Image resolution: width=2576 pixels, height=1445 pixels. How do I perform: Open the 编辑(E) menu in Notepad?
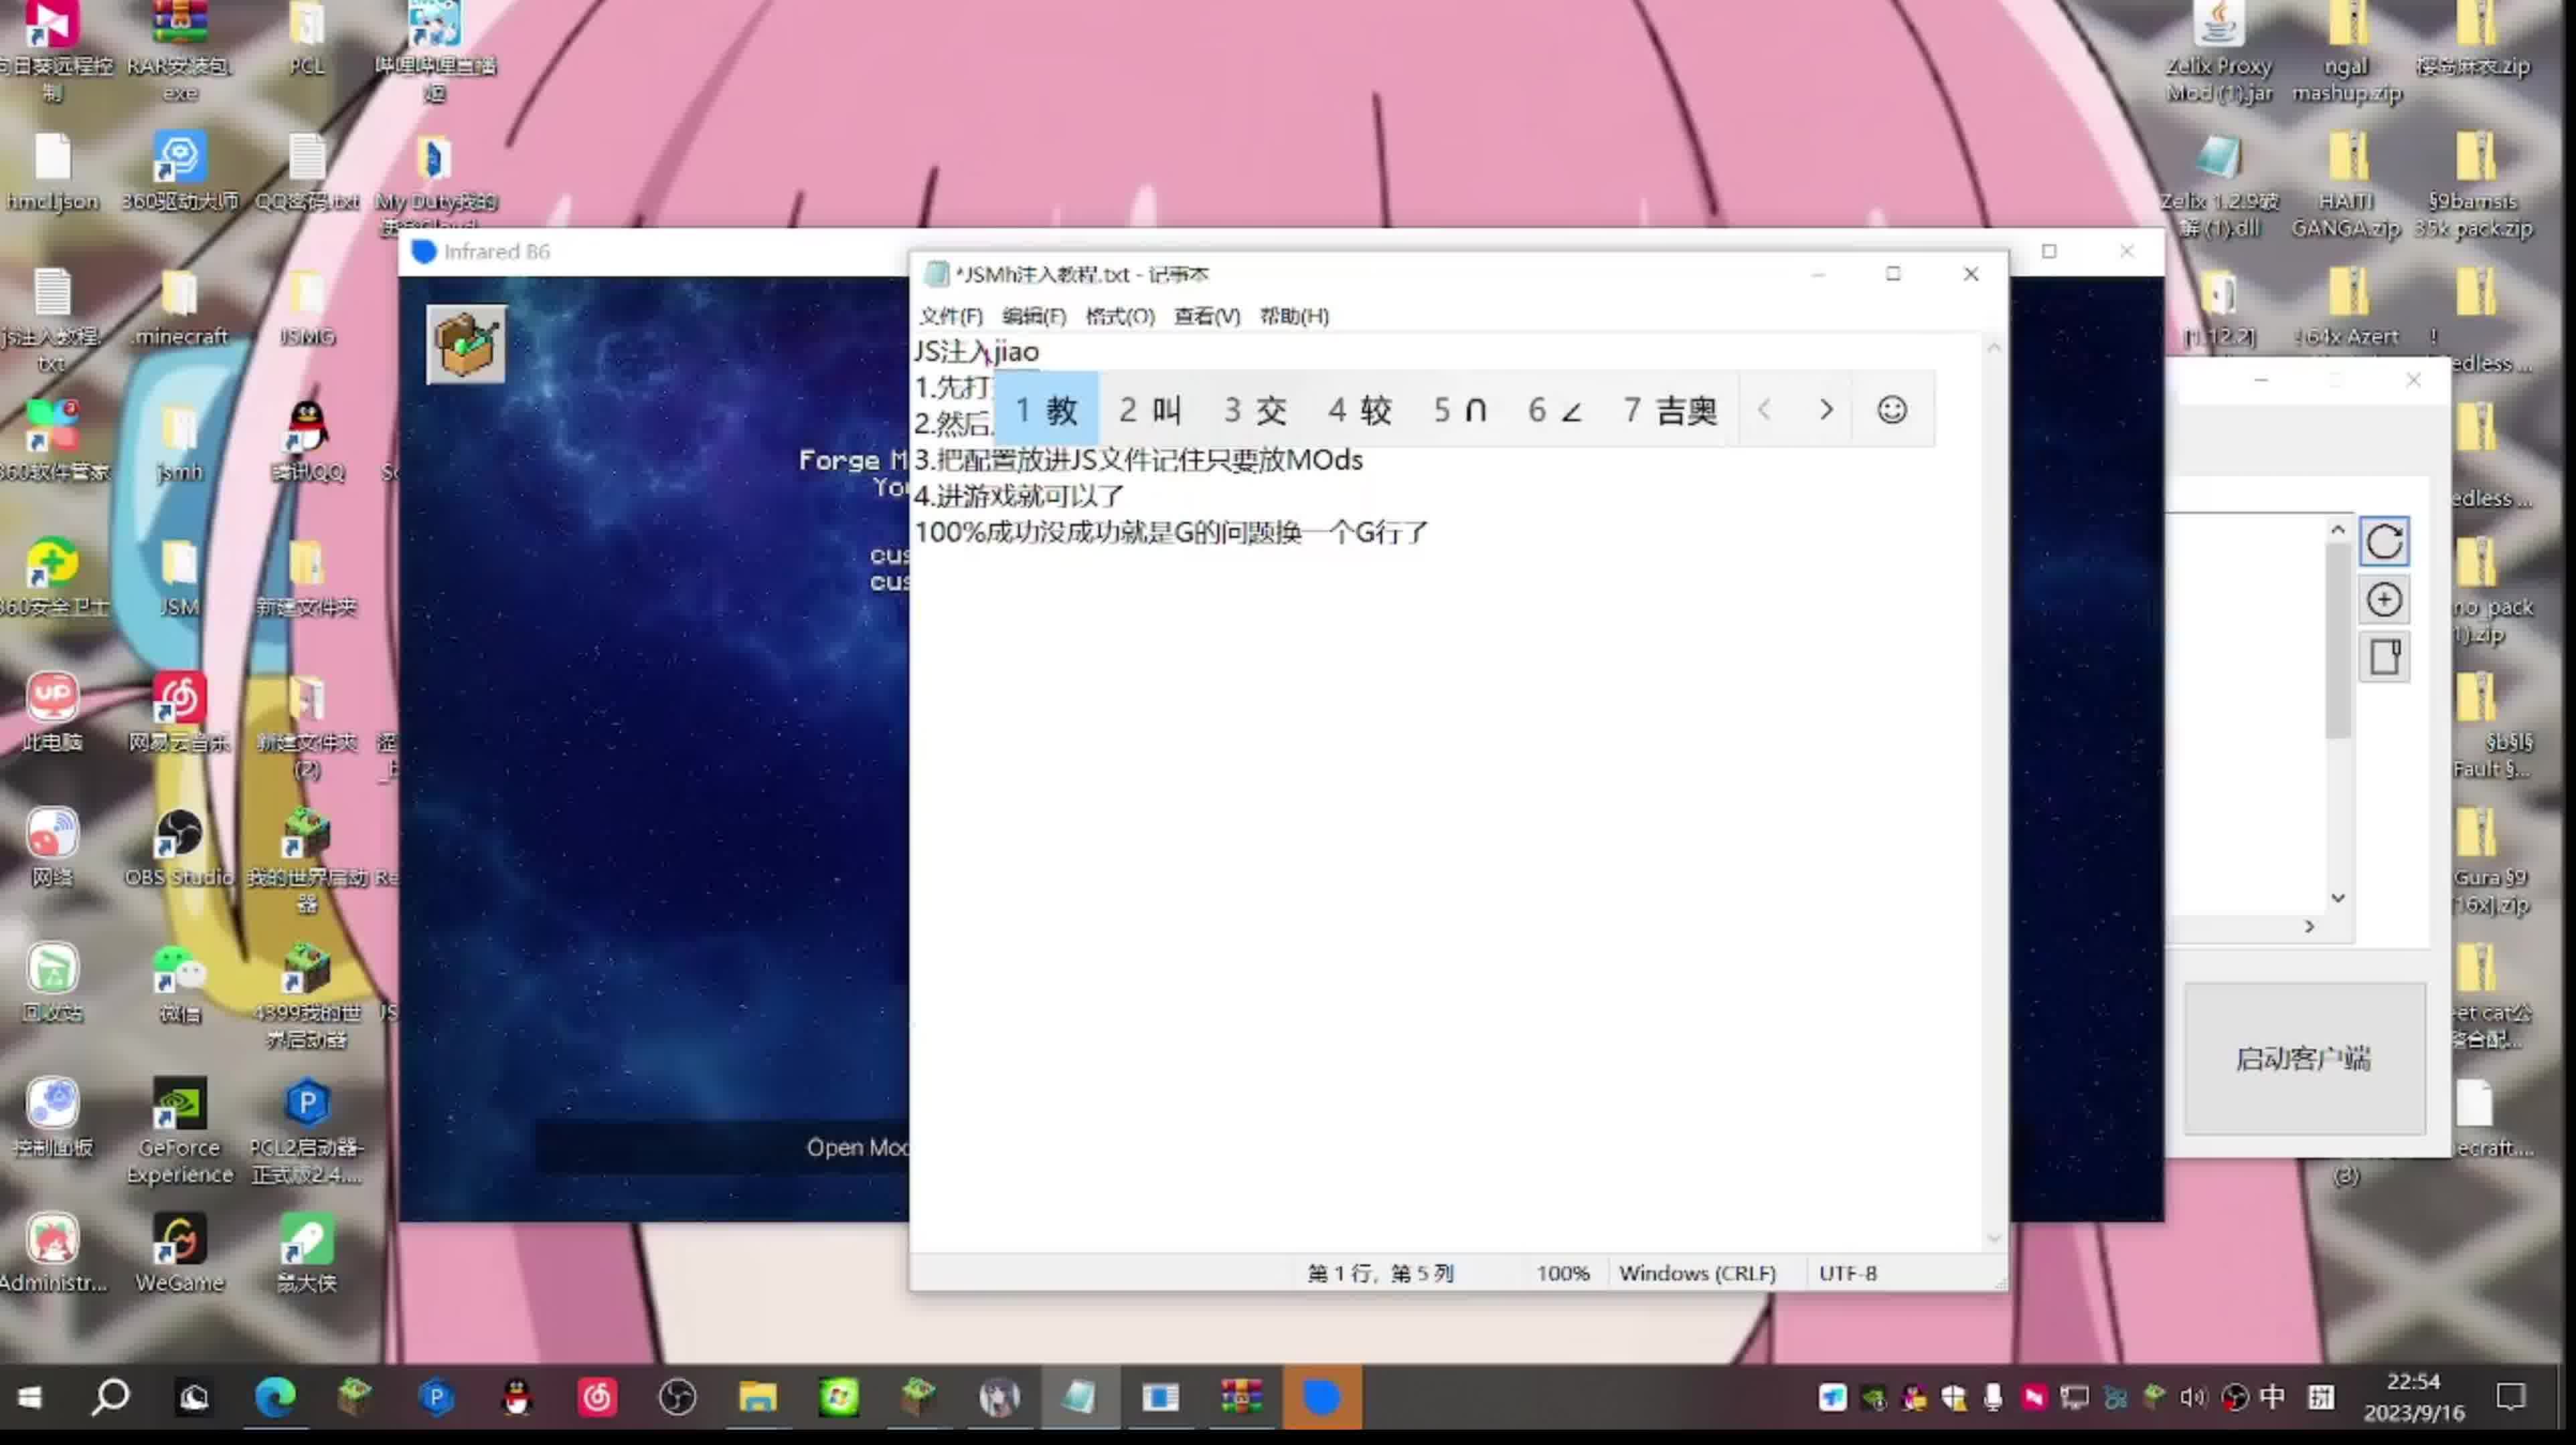click(x=1033, y=316)
